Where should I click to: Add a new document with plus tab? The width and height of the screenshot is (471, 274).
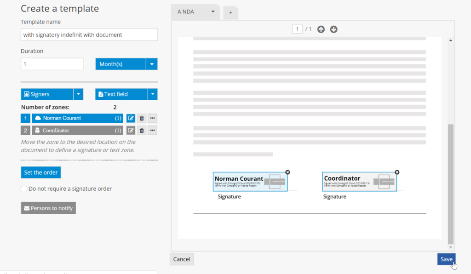tap(230, 13)
